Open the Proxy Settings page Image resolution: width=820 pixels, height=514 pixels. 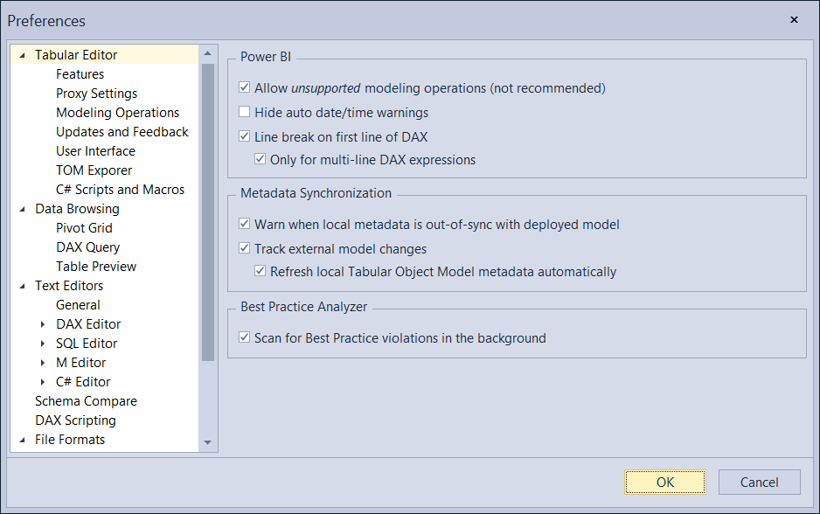[x=96, y=93]
